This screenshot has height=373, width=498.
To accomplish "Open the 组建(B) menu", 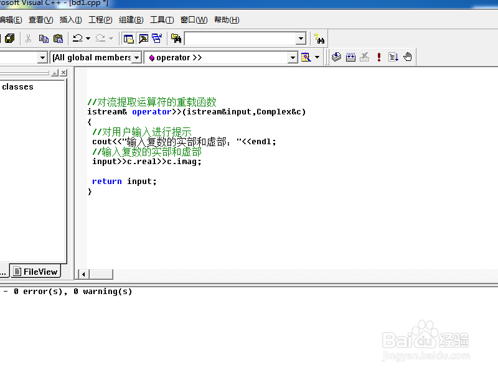I will click(x=131, y=20).
